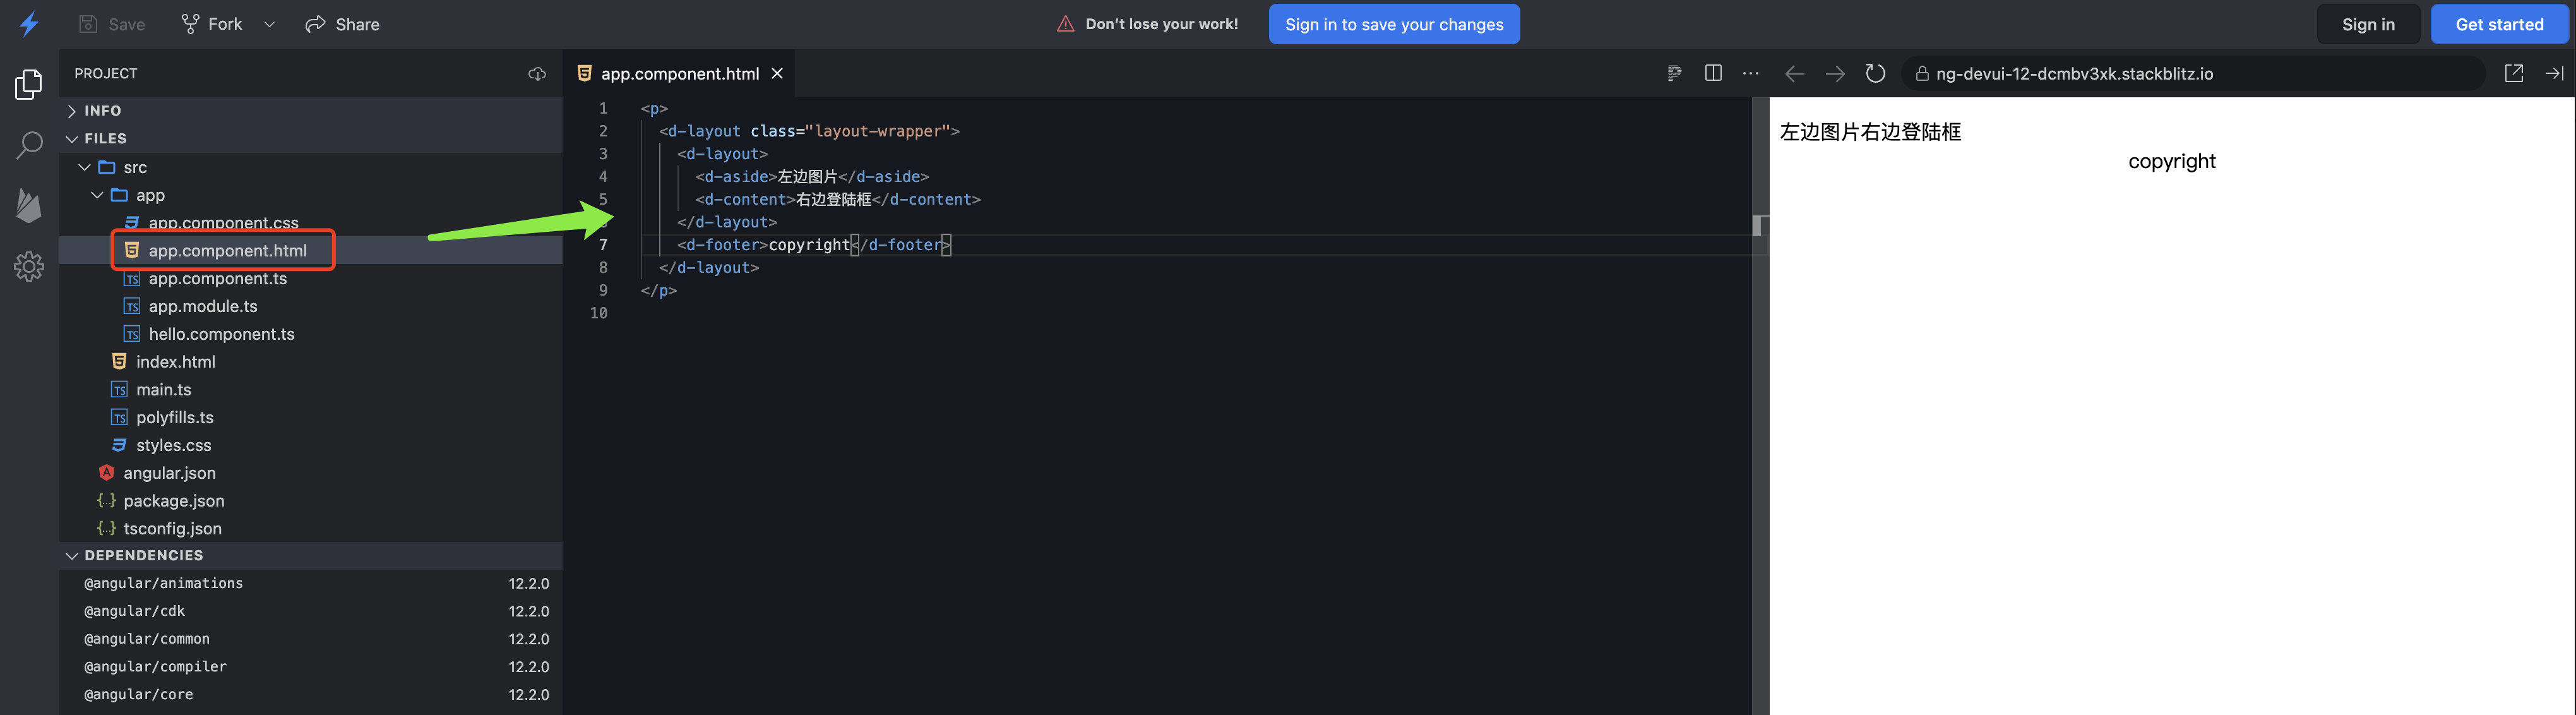
Task: Open package.json file
Action: click(x=311, y=501)
